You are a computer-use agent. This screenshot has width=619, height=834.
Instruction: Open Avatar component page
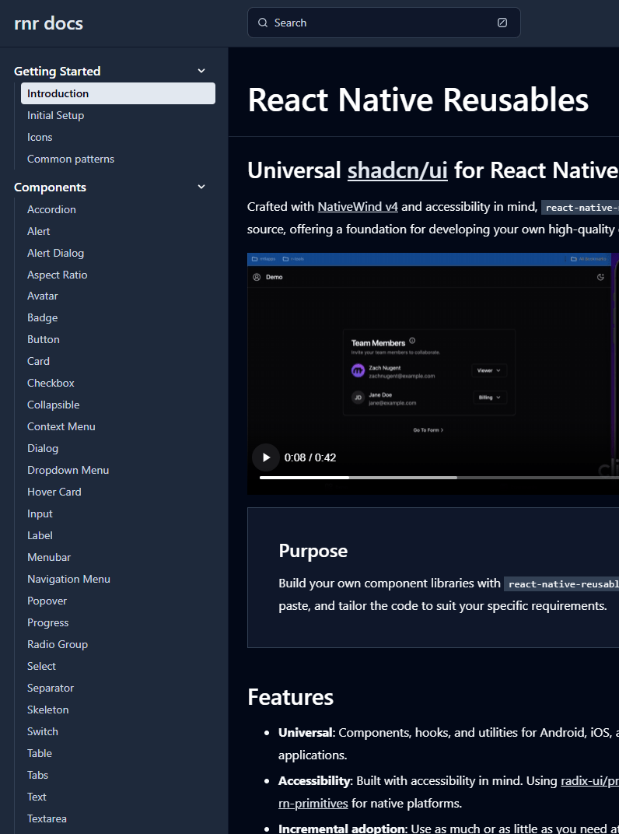click(x=43, y=296)
